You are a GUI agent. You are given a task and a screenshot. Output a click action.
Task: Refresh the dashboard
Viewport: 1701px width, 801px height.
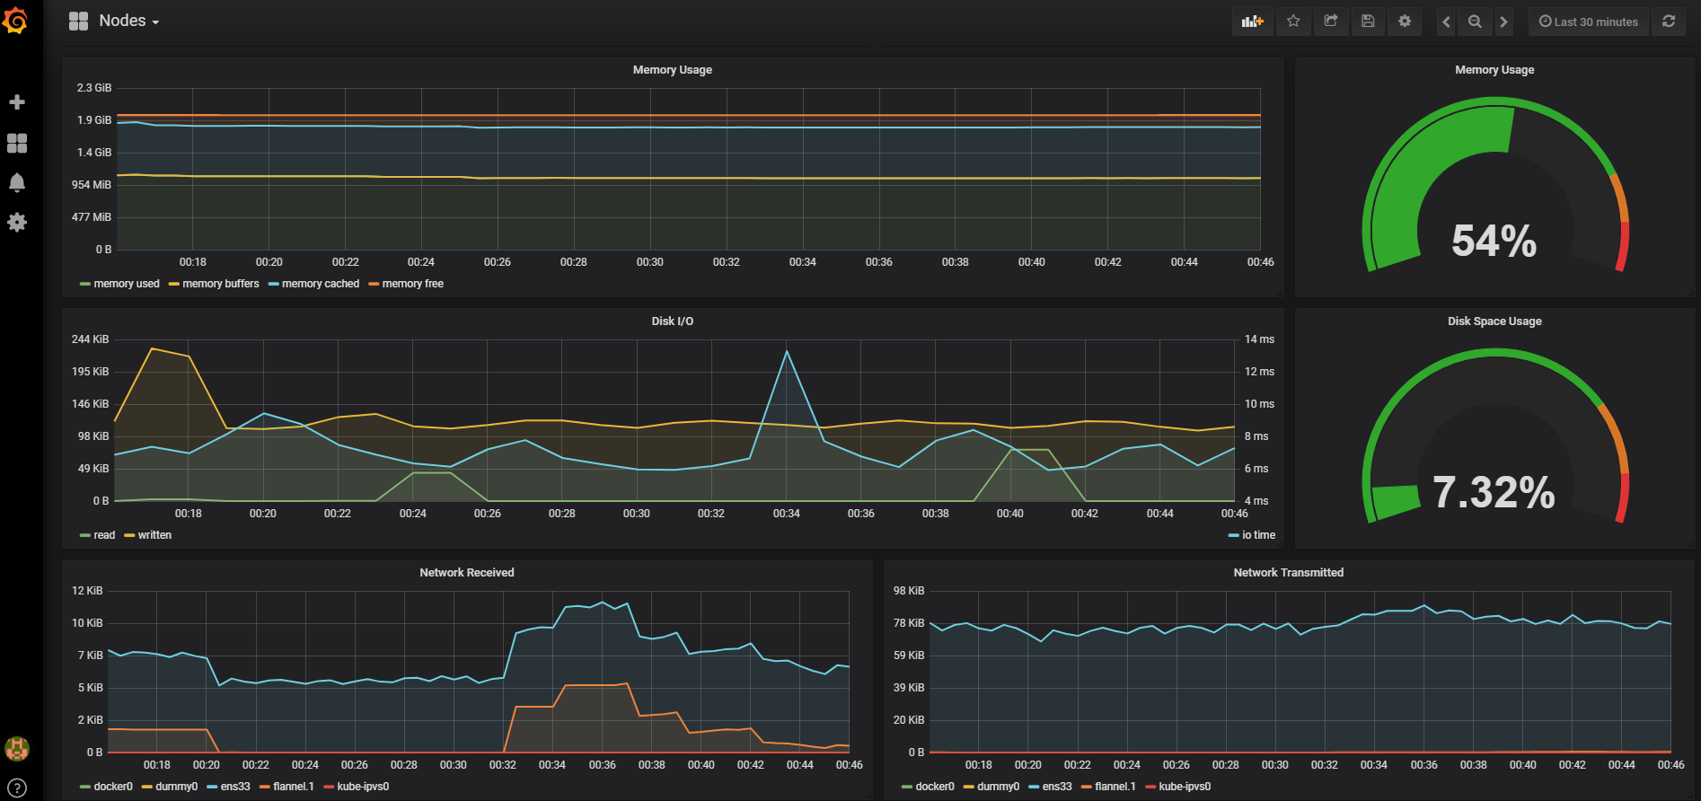tap(1669, 22)
